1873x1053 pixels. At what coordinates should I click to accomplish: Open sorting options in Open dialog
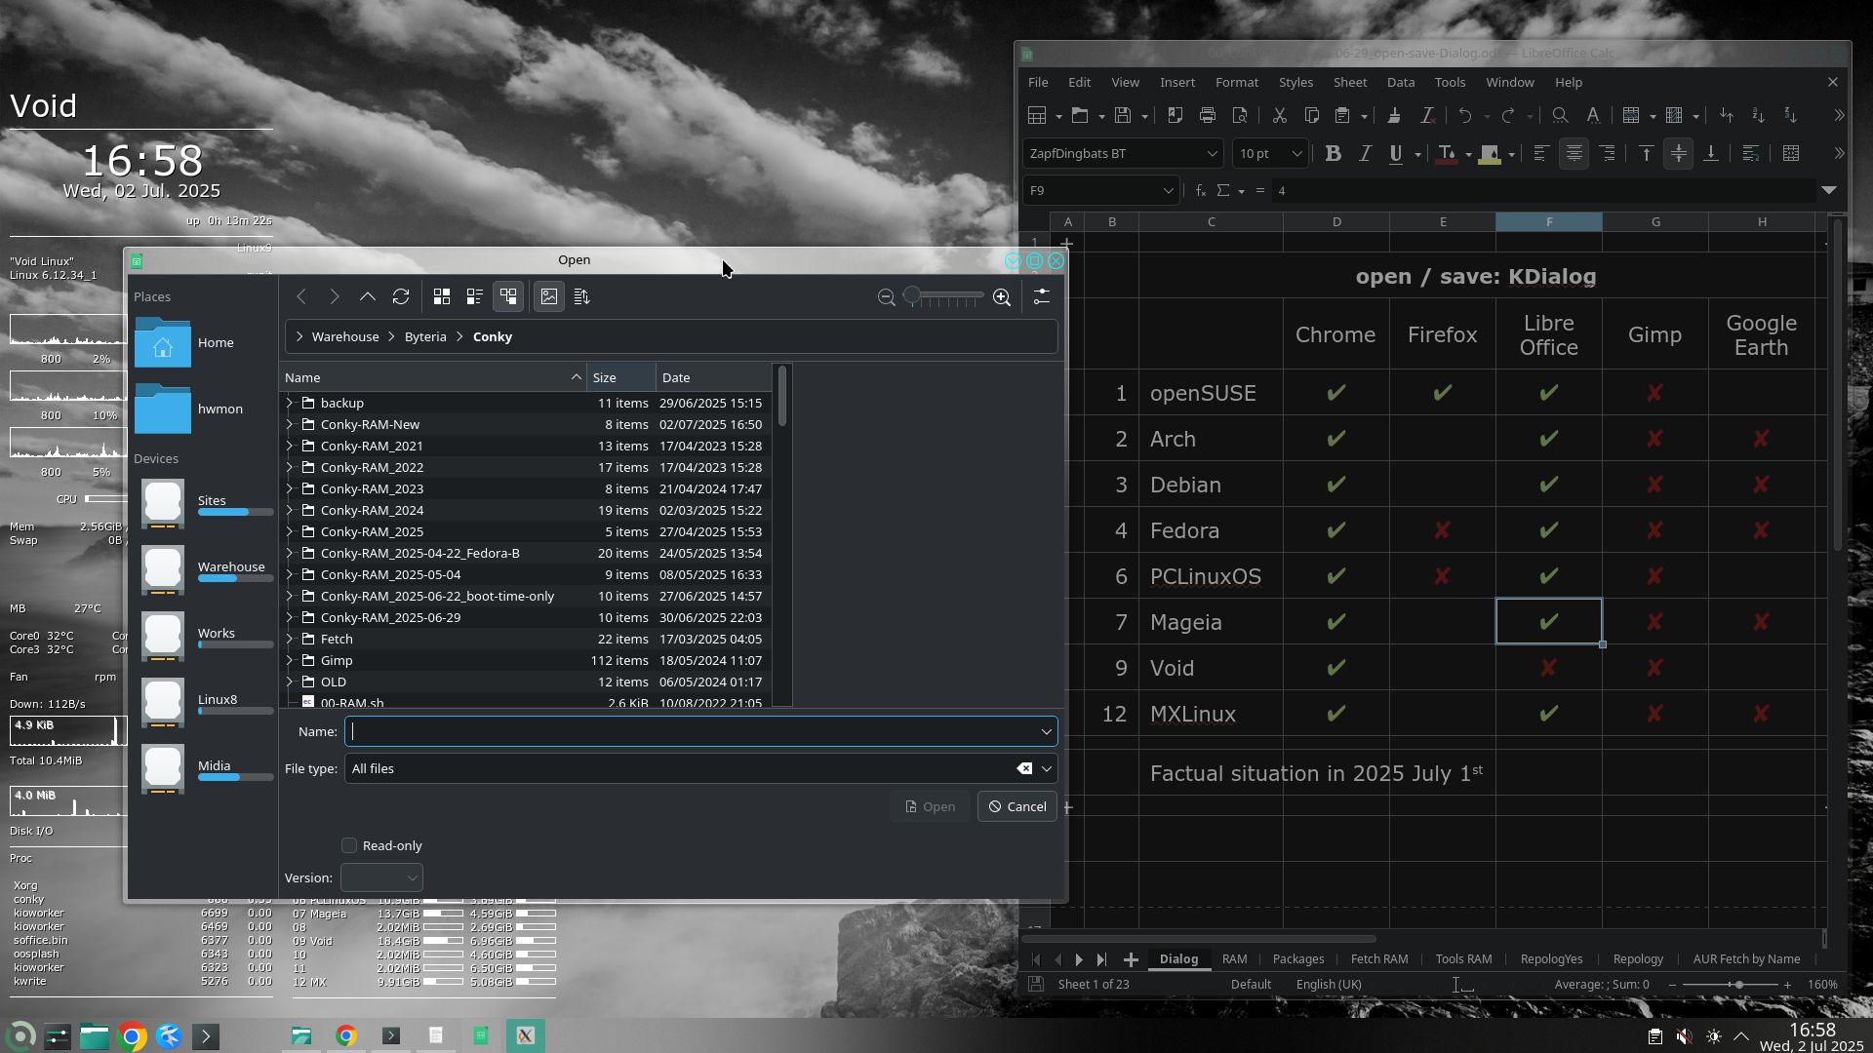(582, 296)
